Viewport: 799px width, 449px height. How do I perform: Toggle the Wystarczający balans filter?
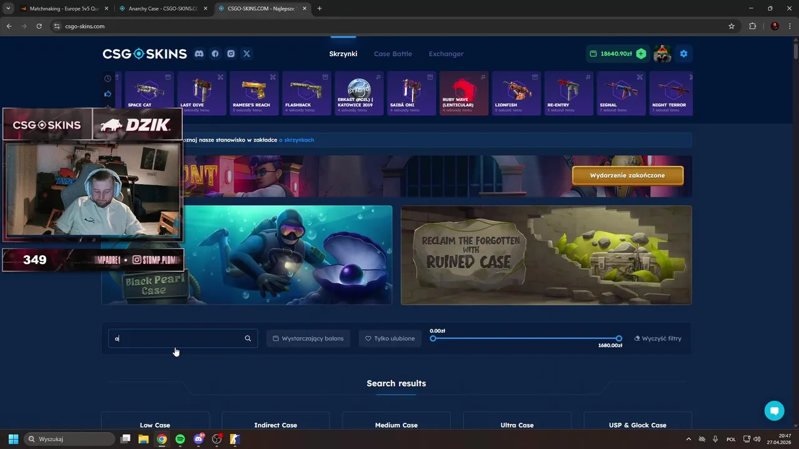[x=308, y=339]
